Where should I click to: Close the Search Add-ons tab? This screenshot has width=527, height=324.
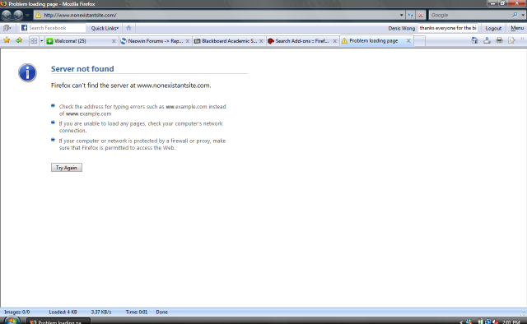click(x=335, y=41)
